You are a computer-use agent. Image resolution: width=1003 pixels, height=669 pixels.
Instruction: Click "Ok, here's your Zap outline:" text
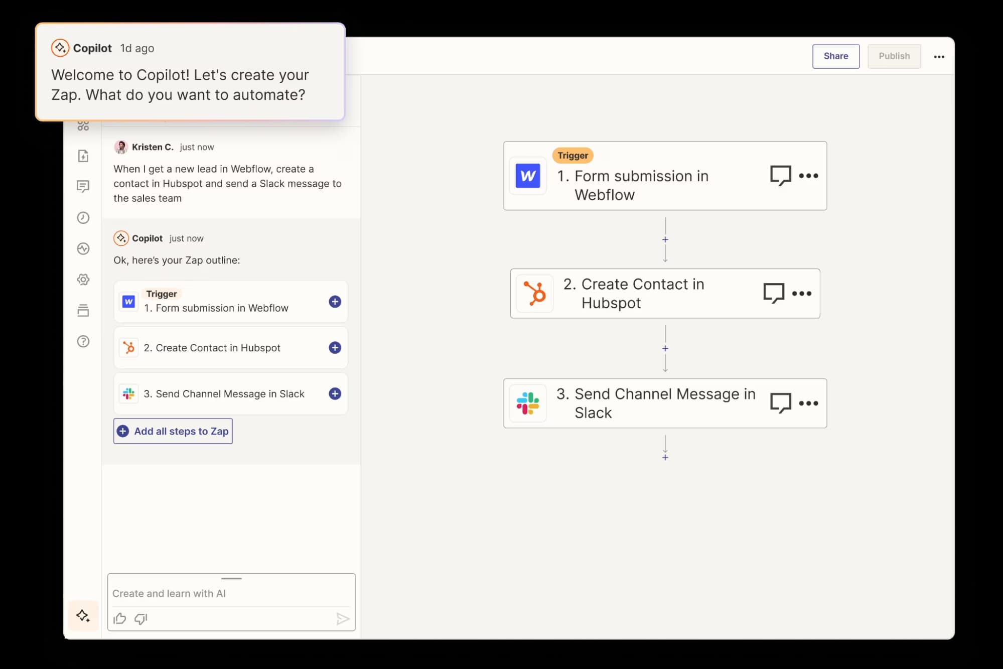[177, 260]
